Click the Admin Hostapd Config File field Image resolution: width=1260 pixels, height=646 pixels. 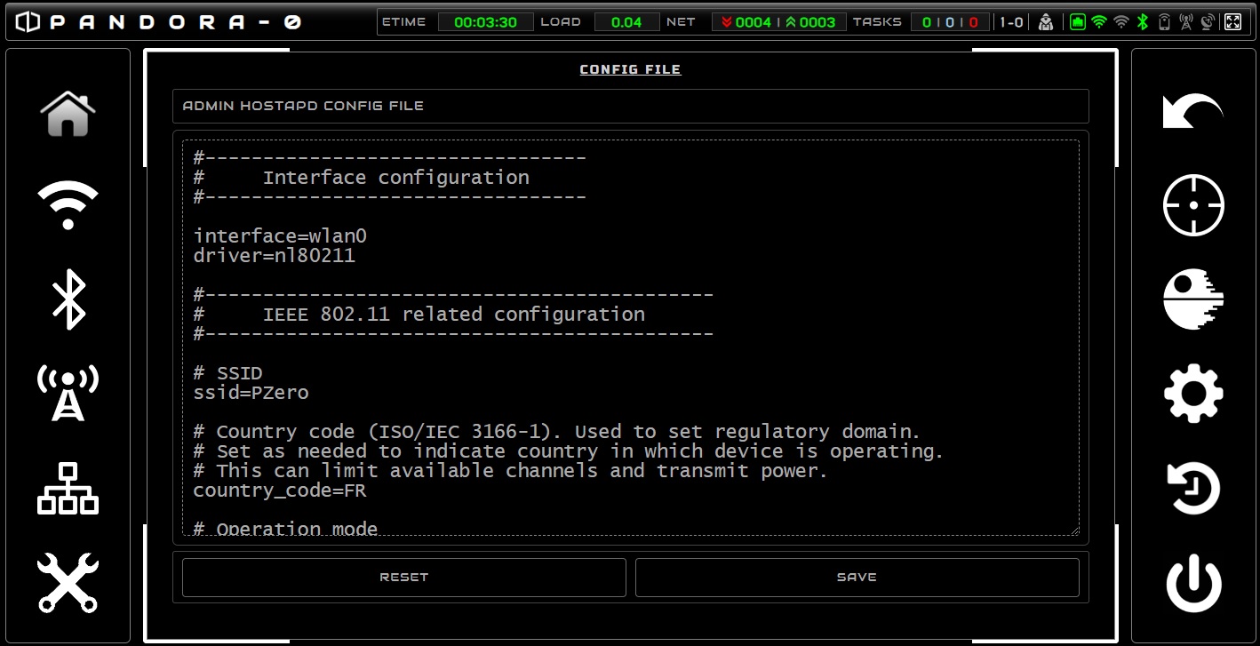[630, 106]
